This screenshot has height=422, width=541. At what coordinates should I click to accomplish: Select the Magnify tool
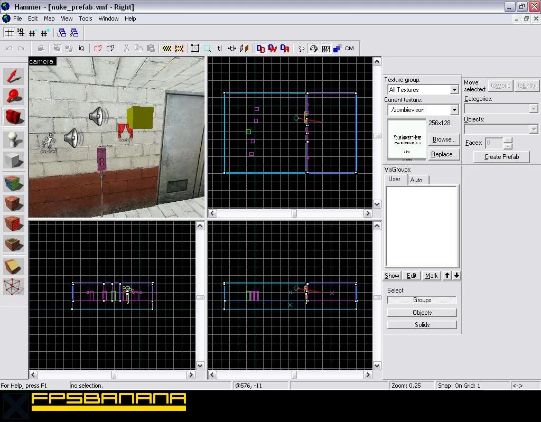tap(14, 96)
